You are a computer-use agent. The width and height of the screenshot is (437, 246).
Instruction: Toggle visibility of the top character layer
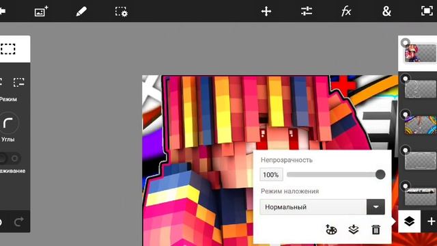pyautogui.click(x=405, y=42)
